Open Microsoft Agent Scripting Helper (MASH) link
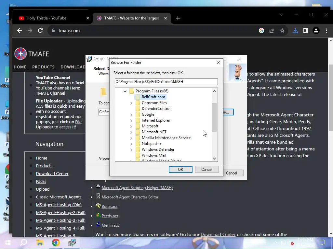This screenshot has width=333, height=249. pos(137,188)
